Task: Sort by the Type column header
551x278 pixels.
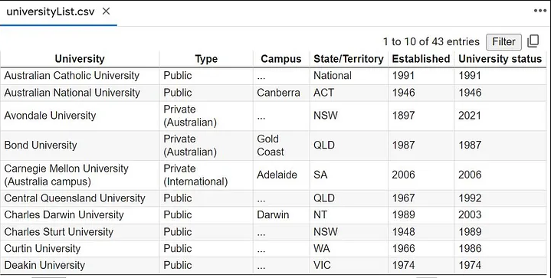Action: [x=206, y=59]
